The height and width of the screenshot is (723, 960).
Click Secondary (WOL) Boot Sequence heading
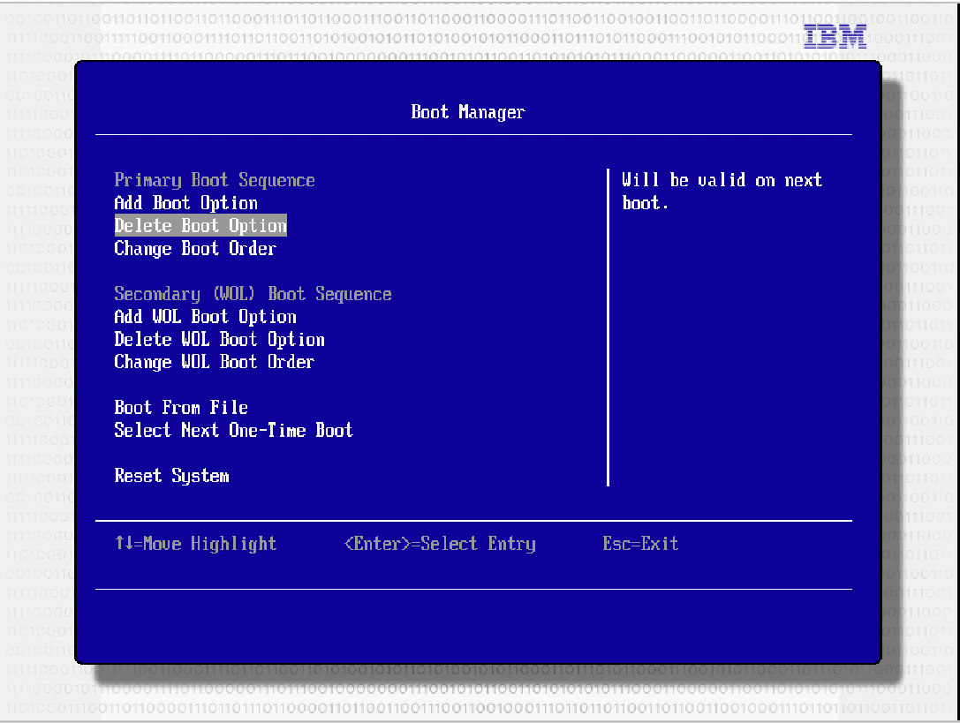(x=253, y=294)
